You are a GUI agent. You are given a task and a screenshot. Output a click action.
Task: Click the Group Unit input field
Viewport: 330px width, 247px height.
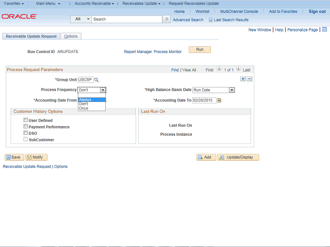tap(86, 80)
